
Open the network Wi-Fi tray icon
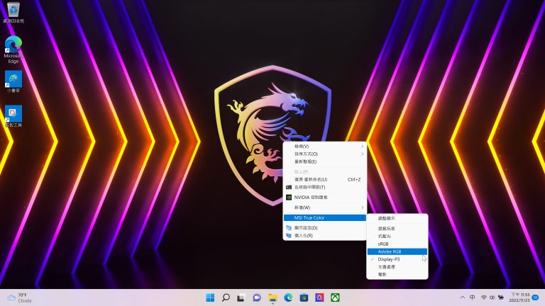pos(483,297)
